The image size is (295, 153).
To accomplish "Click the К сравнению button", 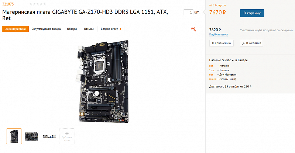I will tap(222, 43).
